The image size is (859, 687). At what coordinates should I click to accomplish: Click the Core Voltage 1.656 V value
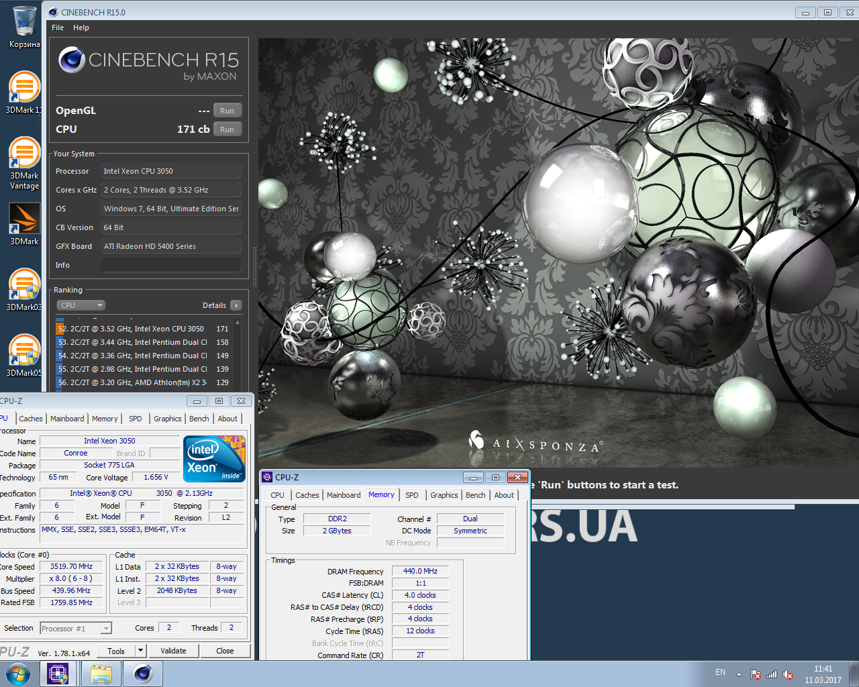pyautogui.click(x=156, y=477)
